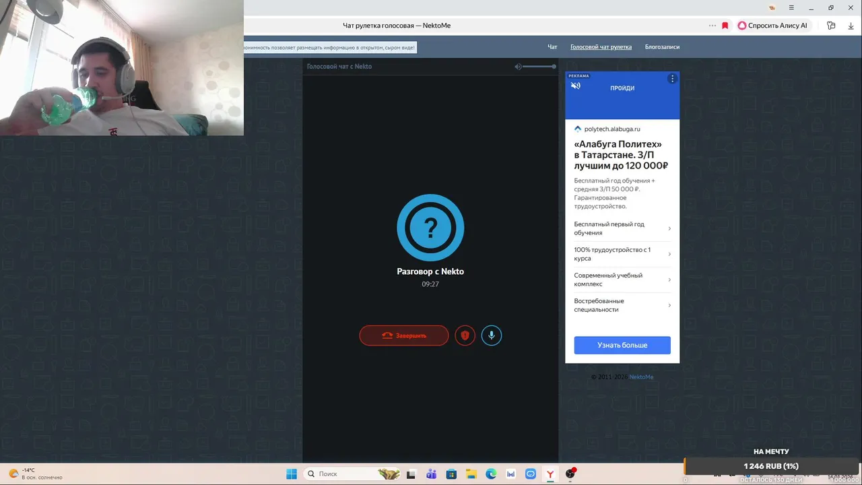Click the ПРОЙДИ ad banner video
The height and width of the screenshot is (485, 862).
622,95
